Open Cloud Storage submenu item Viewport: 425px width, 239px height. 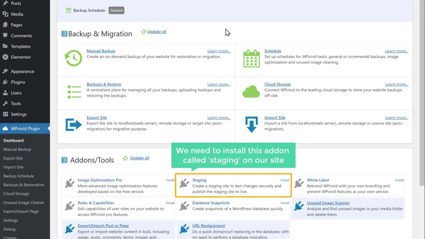coord(16,194)
